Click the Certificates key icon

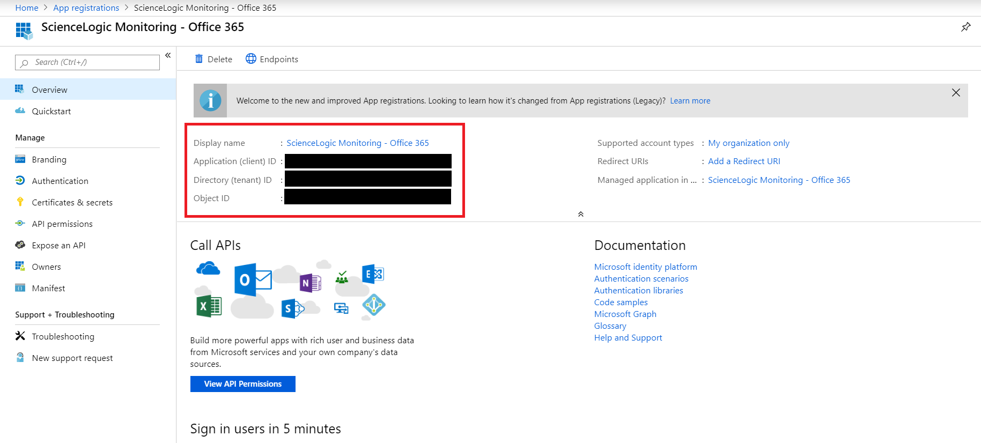pos(20,202)
